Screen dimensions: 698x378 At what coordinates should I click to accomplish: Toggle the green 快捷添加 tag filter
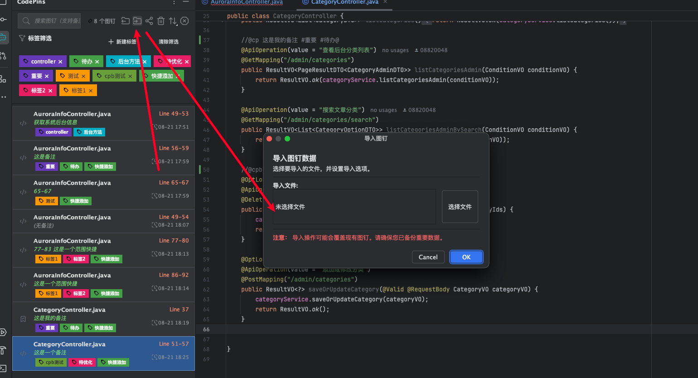161,76
